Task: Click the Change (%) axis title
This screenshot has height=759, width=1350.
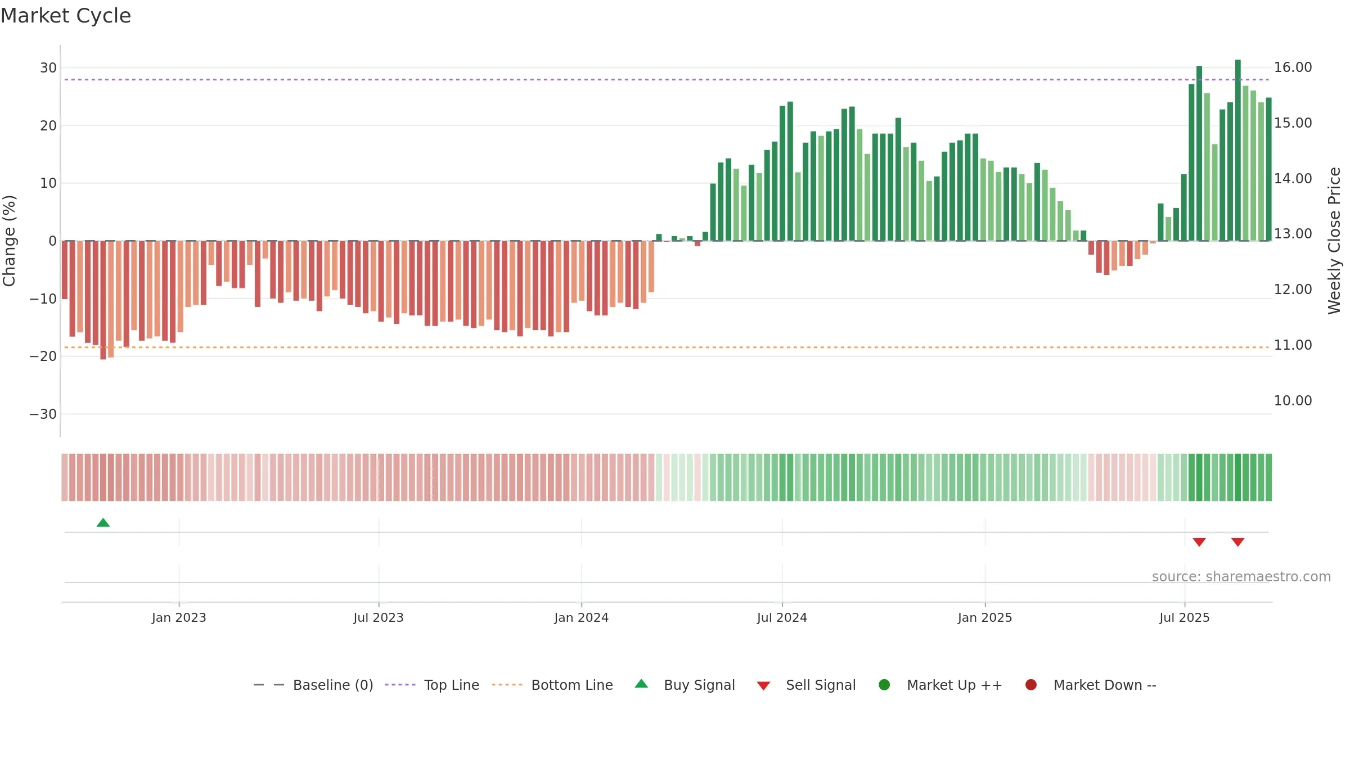Action: (x=10, y=241)
